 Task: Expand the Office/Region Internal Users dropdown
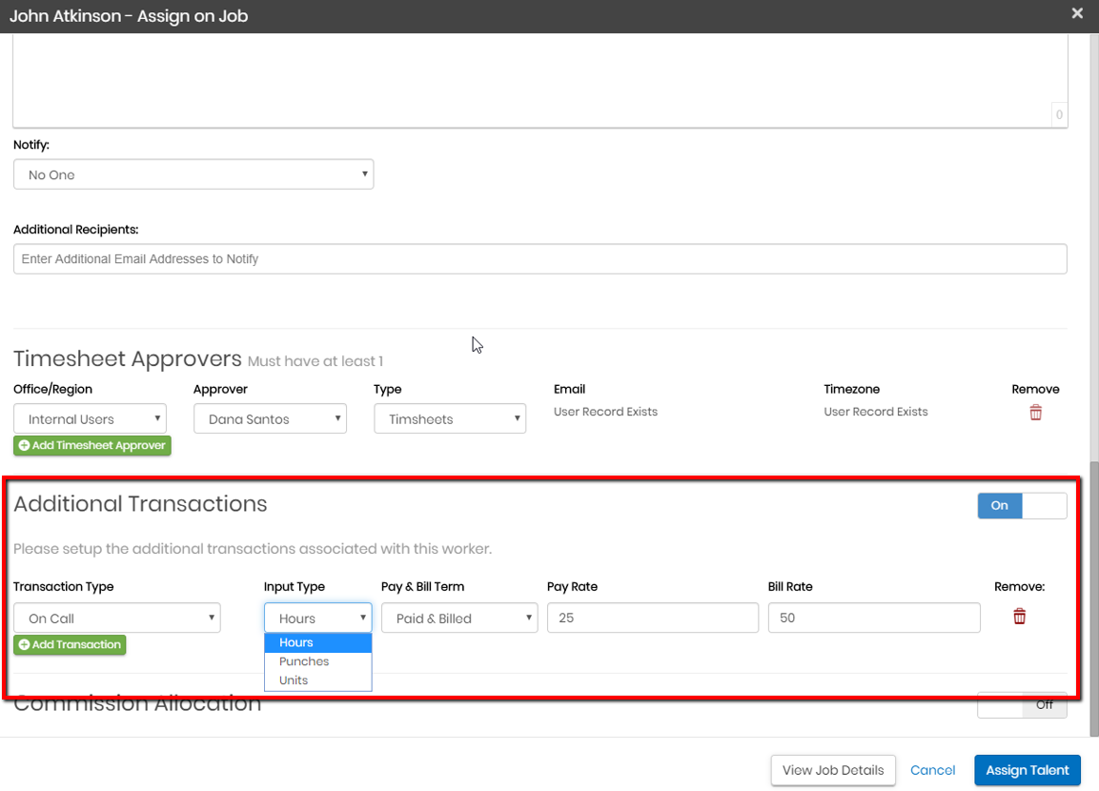point(90,419)
